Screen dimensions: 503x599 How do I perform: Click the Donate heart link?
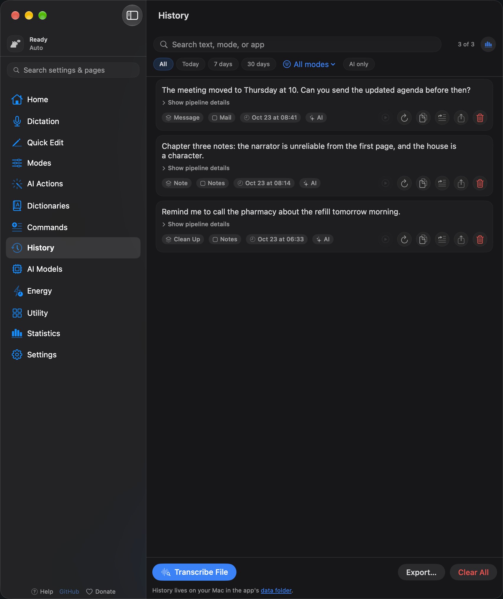click(101, 592)
